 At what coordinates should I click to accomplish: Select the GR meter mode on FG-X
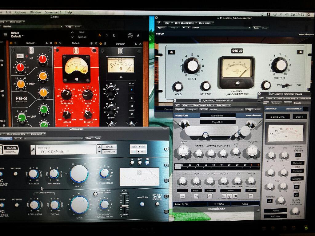[147, 162]
